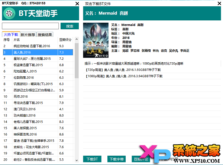Click the BT天堂助手 film reel logo
This screenshot has height=165, width=223.
pyautogui.click(x=9, y=13)
